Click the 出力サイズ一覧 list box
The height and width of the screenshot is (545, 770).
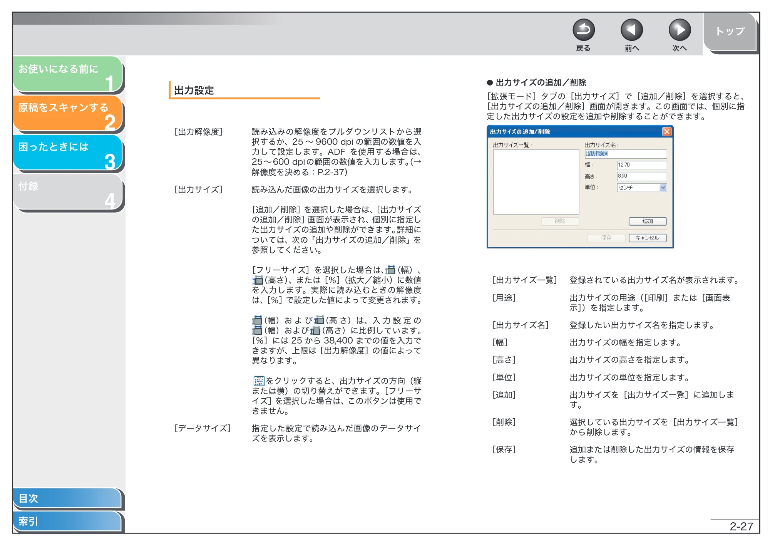coord(536,182)
